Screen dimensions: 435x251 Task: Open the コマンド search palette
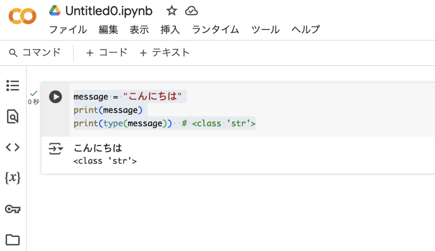[35, 53]
